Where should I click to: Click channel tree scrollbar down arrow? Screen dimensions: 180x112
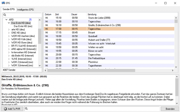[40, 66]
